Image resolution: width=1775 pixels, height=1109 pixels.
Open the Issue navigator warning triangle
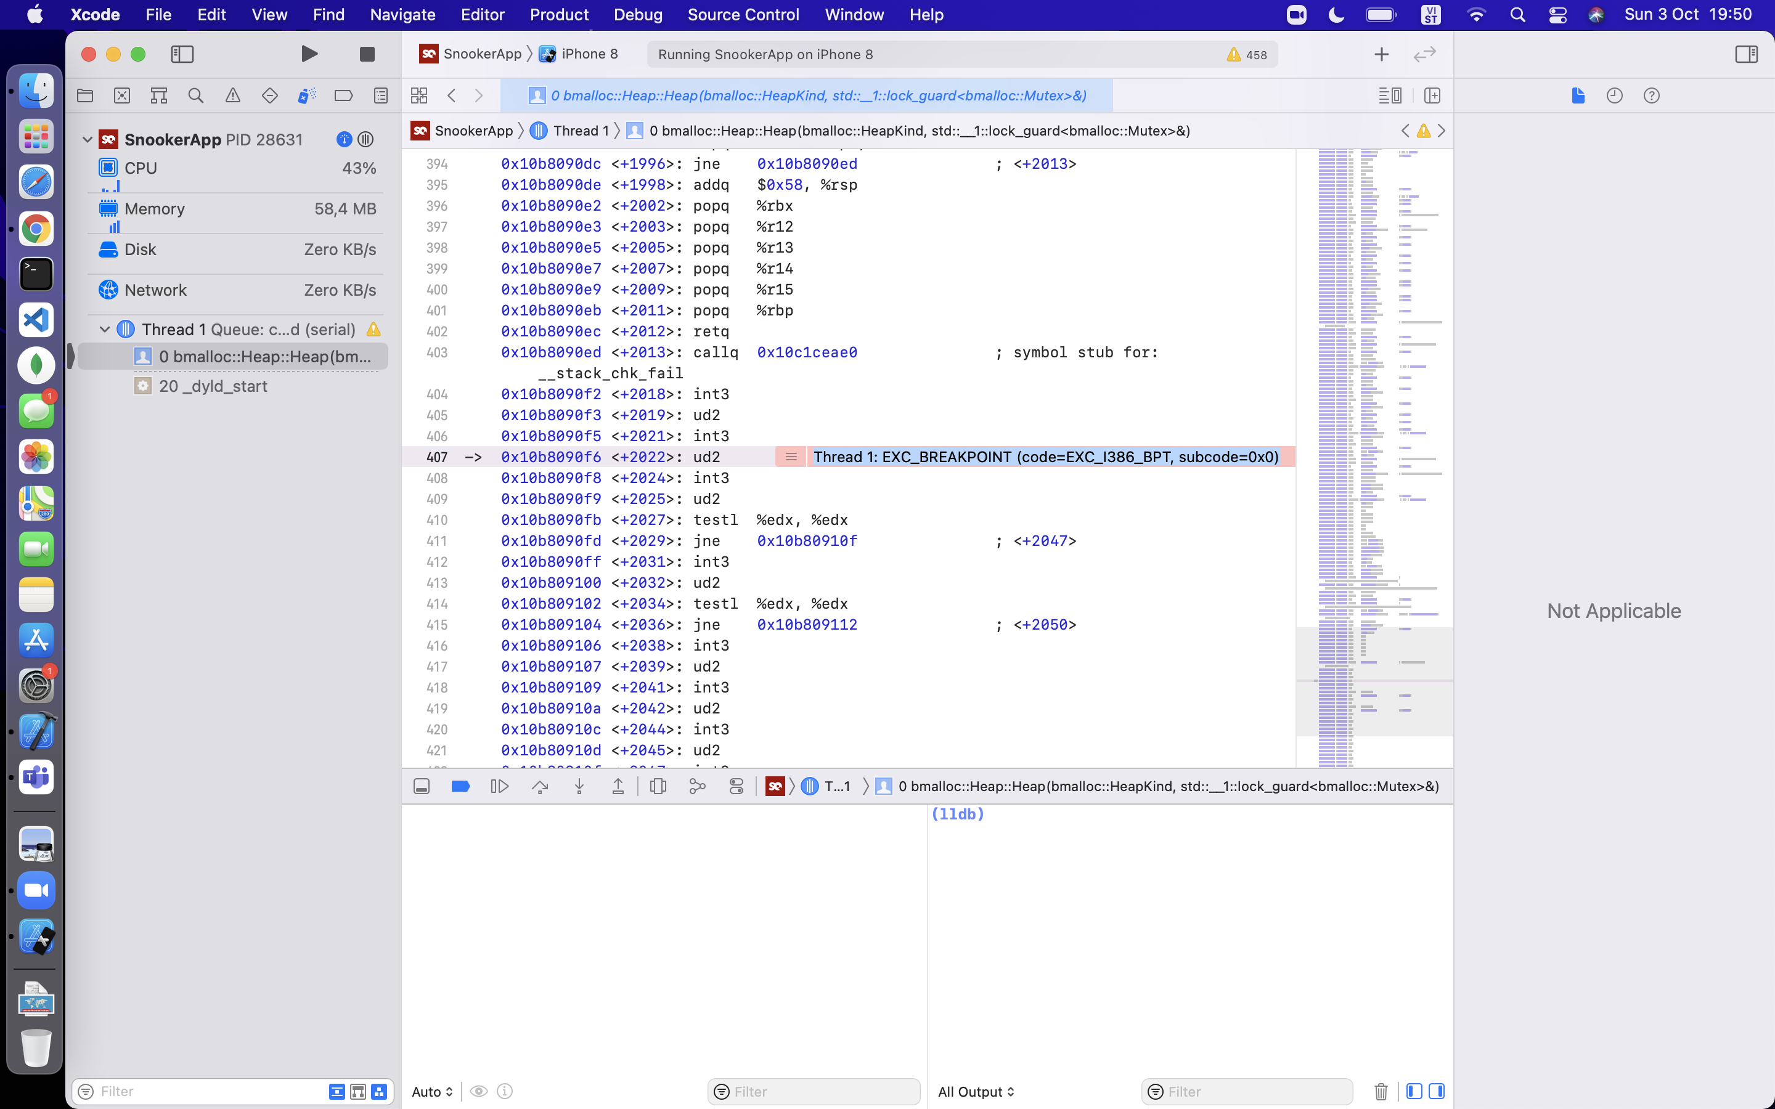pyautogui.click(x=232, y=95)
